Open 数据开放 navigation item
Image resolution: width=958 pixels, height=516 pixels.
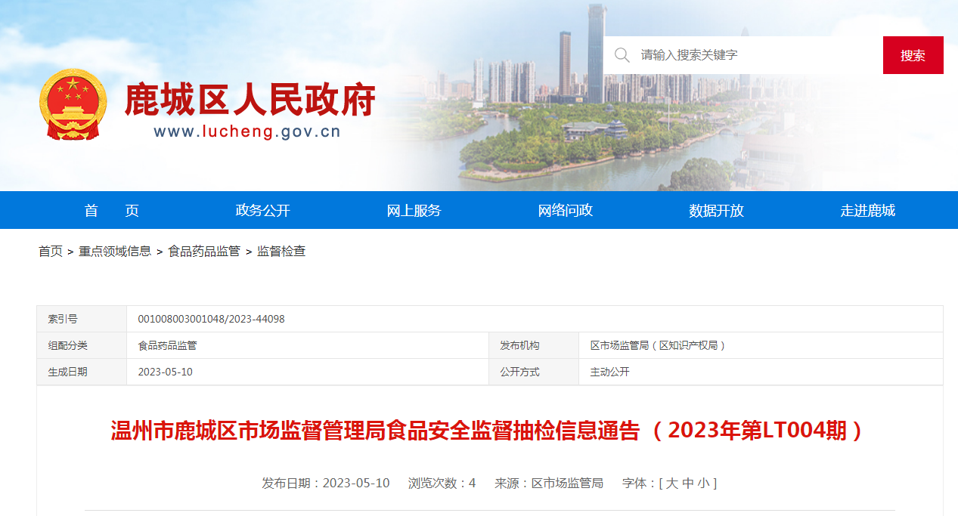pyautogui.click(x=716, y=211)
